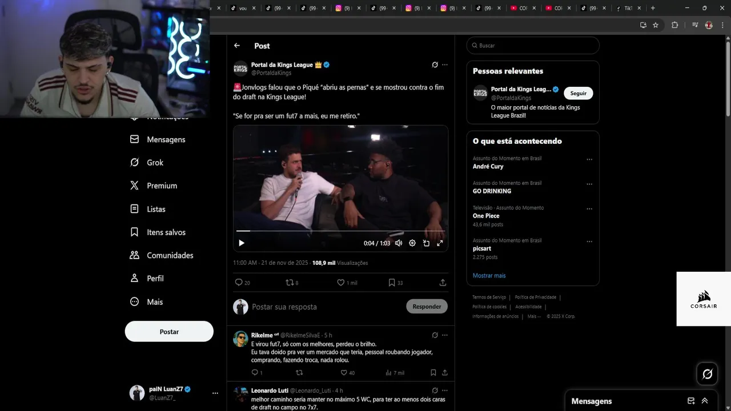Open Grok floating button
Image resolution: width=731 pixels, height=411 pixels.
[708, 374]
